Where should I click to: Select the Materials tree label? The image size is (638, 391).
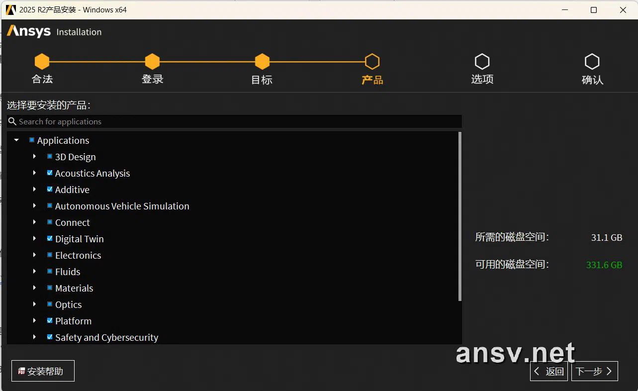74,288
